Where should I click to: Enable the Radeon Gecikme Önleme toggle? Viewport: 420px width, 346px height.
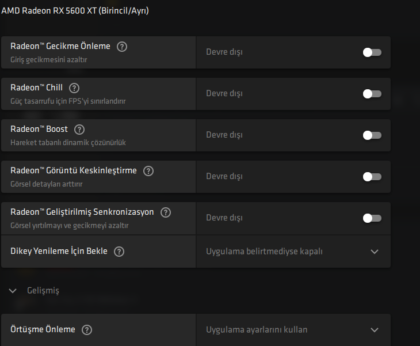pos(372,52)
